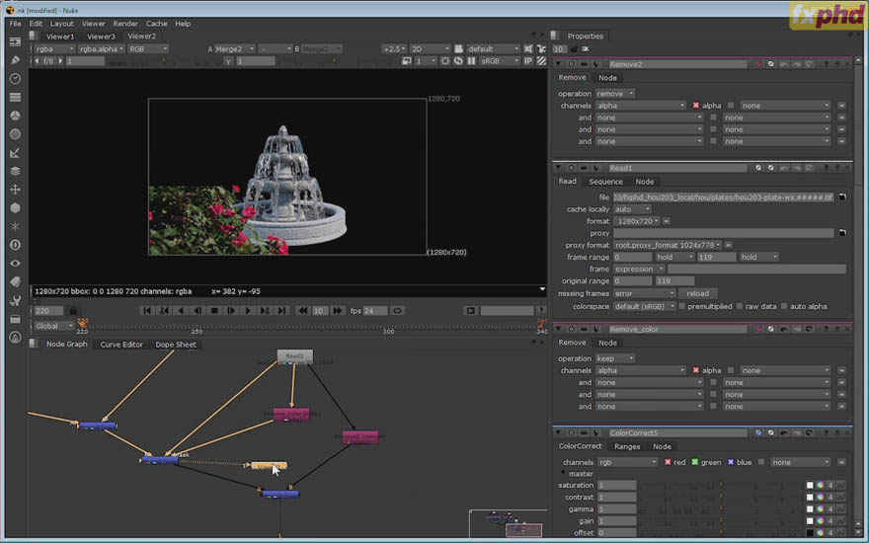
Task: Open the Channel nodes toolbar icon
Action: coord(15,97)
